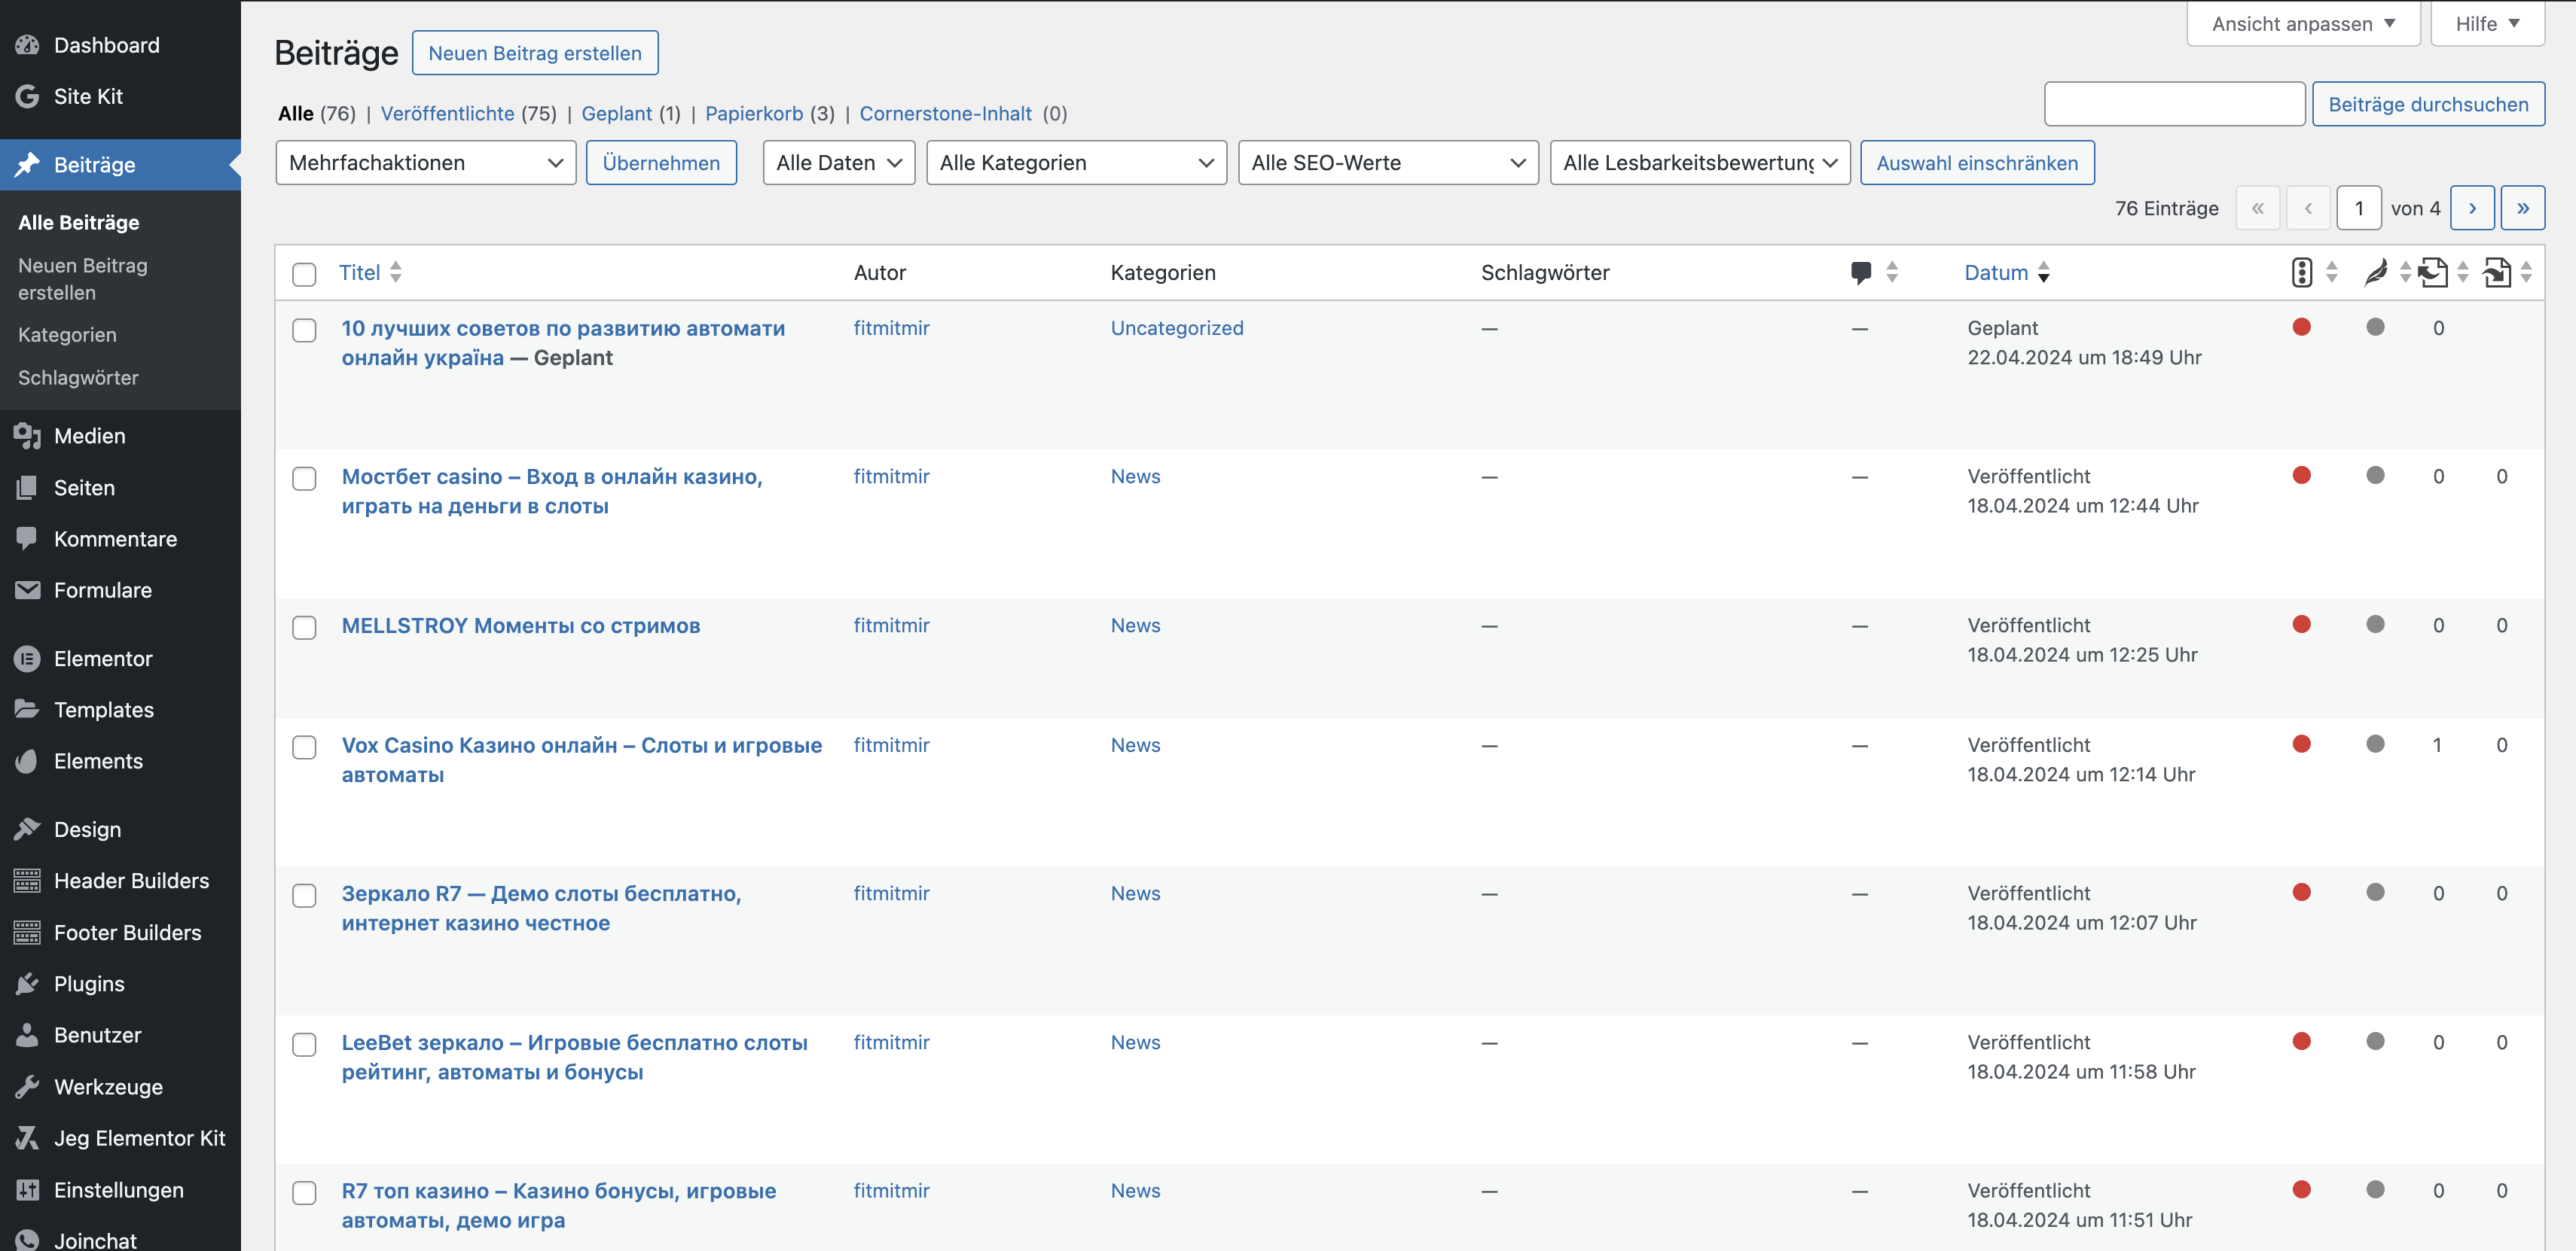The width and height of the screenshot is (2576, 1251).
Task: Click the Plugins plug icon
Action: [x=27, y=983]
